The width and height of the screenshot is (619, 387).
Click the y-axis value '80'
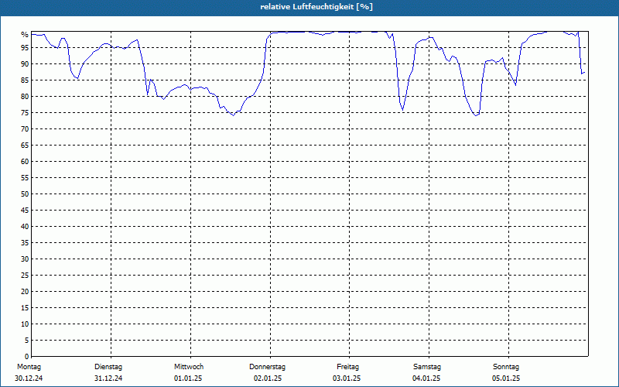point(25,96)
